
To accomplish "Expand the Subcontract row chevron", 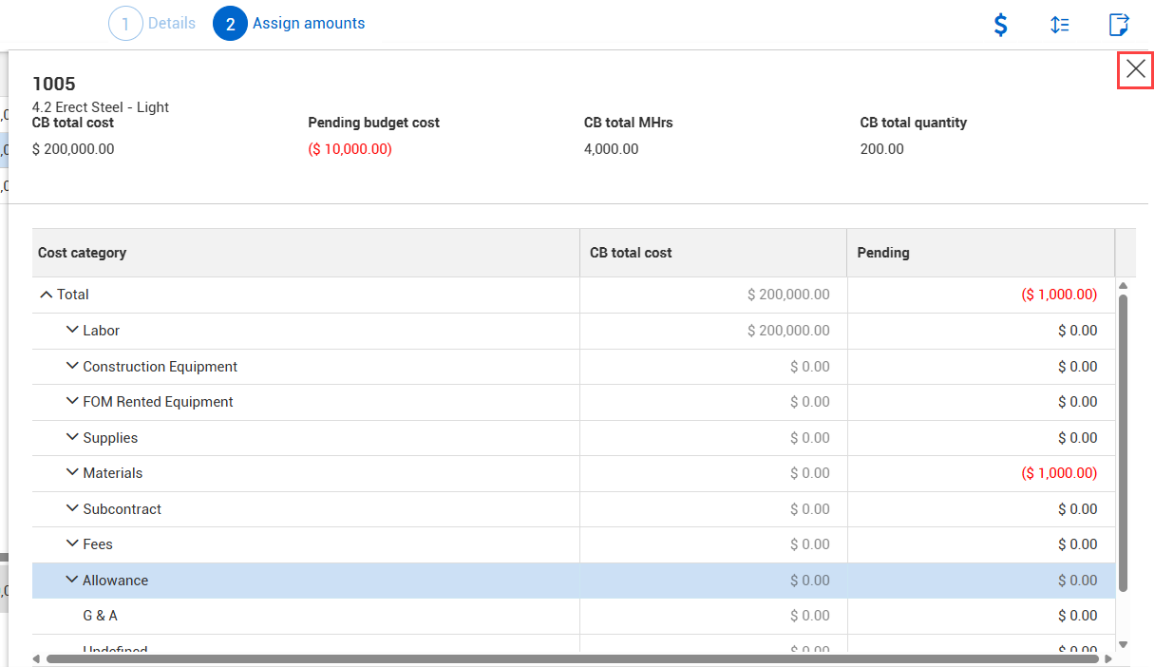I will (72, 508).
